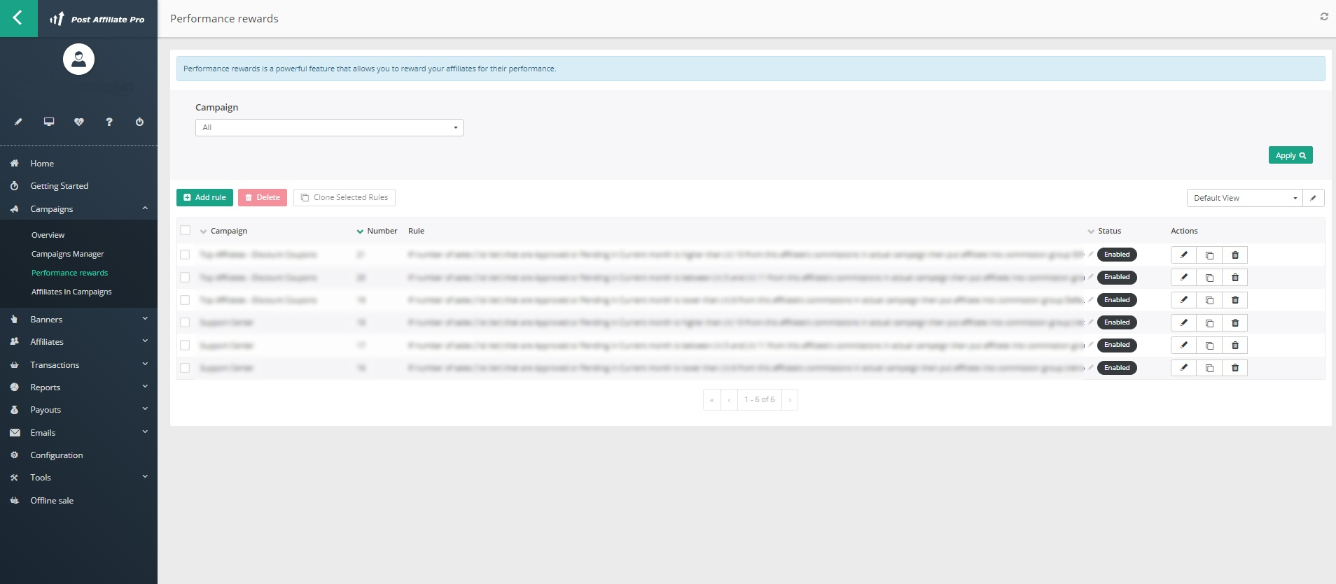Click pencil icon beside Default View dropdown
Viewport: 1336px width, 584px height.
click(x=1313, y=198)
